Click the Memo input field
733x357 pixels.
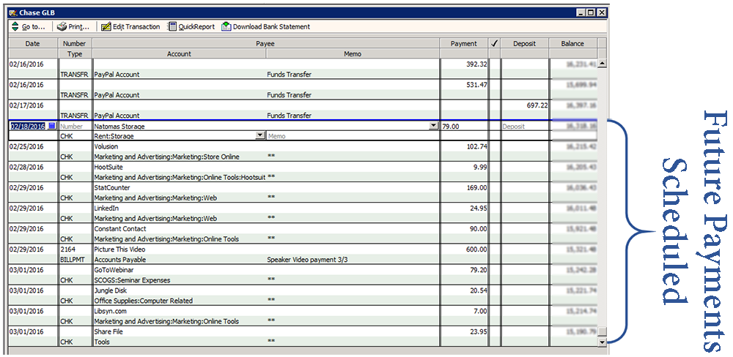(353, 136)
